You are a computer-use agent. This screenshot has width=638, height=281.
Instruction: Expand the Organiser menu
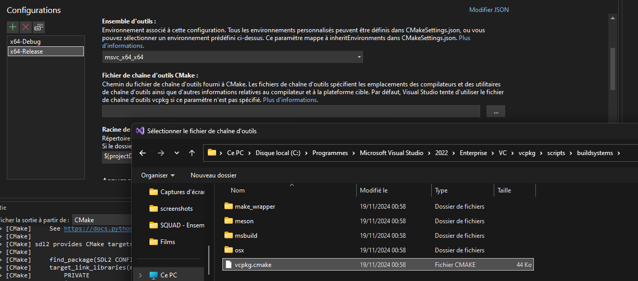(158, 175)
